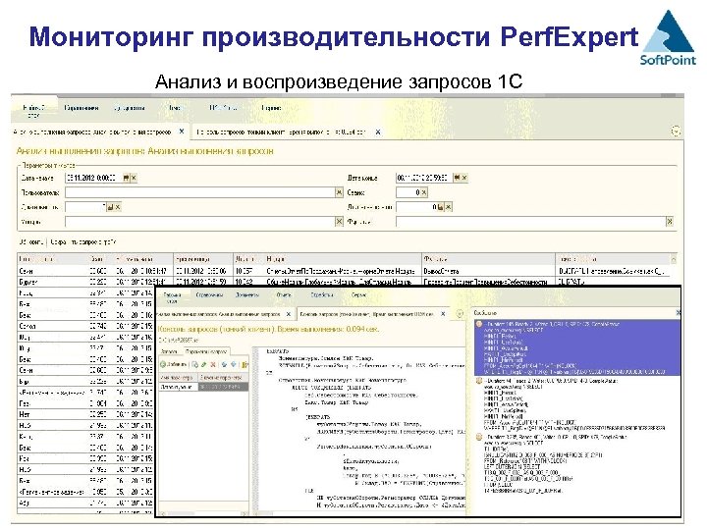Close Консоль запросов tab in overlay window
707x530 pixels.
443,314
